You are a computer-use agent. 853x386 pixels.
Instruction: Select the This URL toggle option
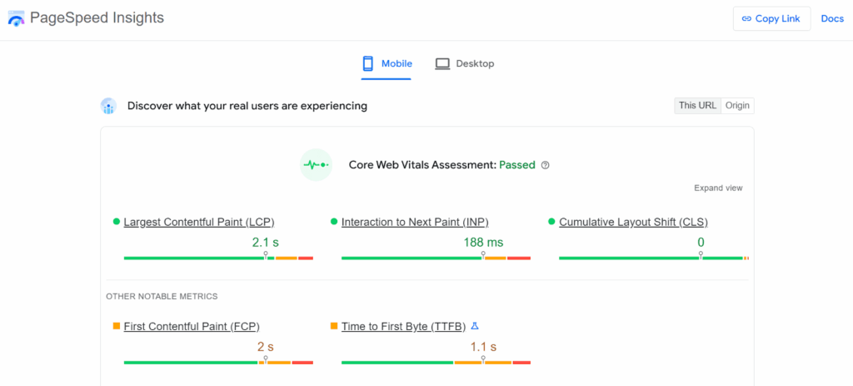tap(697, 106)
